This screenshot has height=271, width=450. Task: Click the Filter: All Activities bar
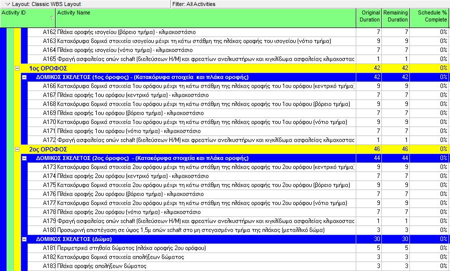point(311,4)
